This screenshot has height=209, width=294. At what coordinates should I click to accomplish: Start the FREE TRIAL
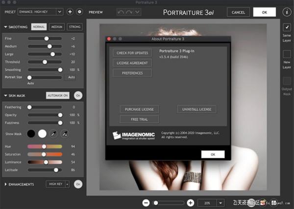pyautogui.click(x=139, y=119)
